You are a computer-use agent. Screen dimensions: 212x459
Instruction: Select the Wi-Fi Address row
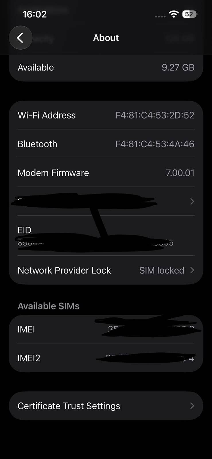[x=106, y=115]
